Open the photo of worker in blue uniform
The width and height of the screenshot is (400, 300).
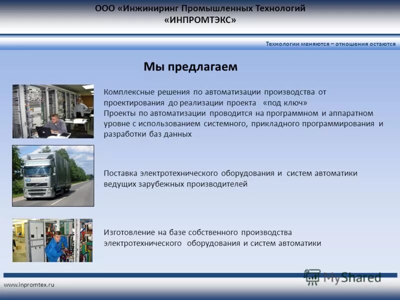pos(52,240)
